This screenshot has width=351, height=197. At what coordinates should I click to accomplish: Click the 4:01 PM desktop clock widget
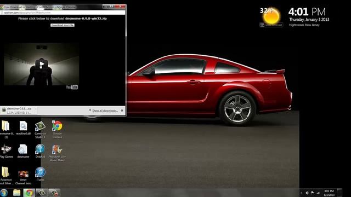pyautogui.click(x=307, y=11)
